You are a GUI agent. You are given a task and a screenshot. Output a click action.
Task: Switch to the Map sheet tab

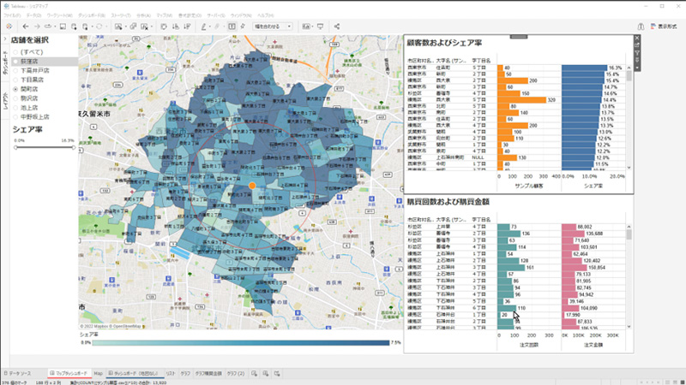click(x=99, y=374)
